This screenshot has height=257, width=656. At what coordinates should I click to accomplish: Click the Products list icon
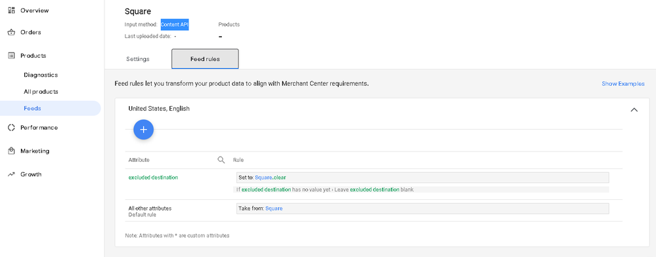[11, 56]
